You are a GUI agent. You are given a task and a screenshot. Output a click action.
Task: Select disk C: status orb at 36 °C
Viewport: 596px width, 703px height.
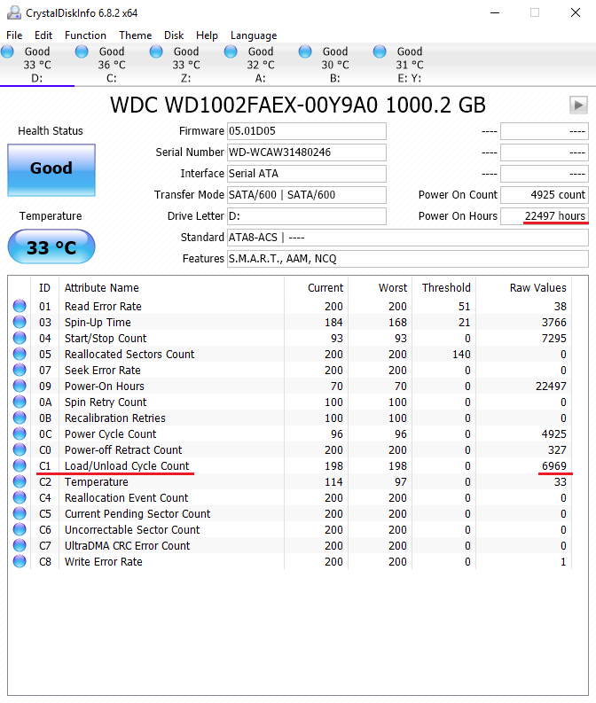coord(82,51)
